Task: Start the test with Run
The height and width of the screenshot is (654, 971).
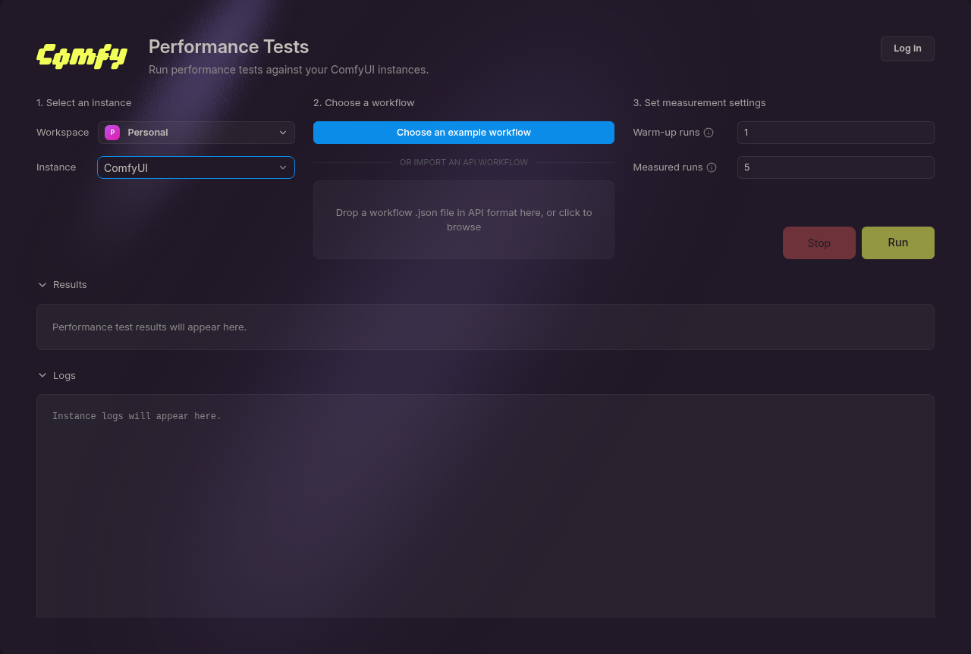Action: coord(898,243)
